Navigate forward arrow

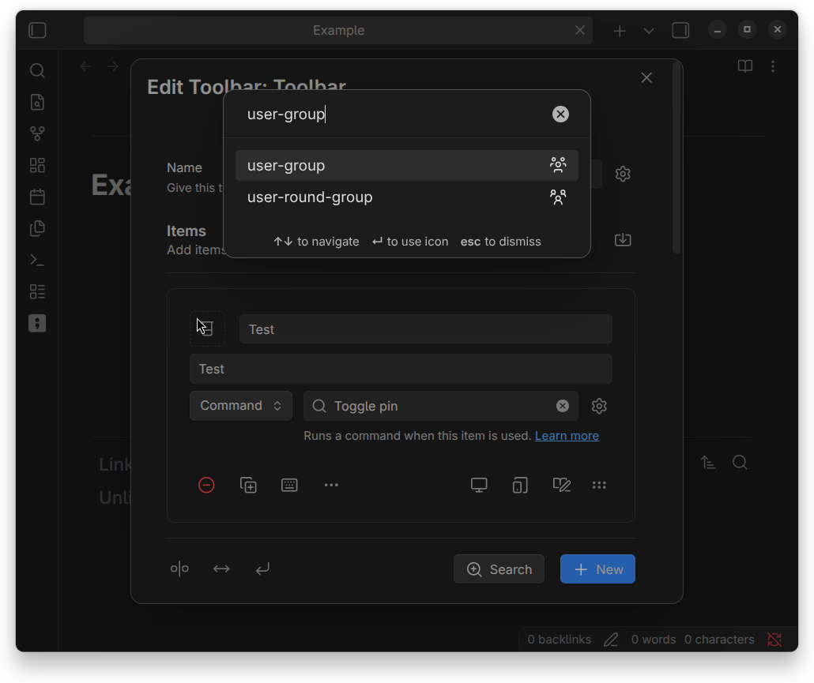tap(113, 66)
